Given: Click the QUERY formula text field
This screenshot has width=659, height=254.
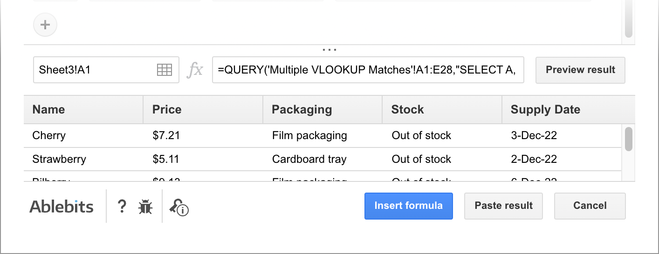Looking at the screenshot, I should pos(368,70).
